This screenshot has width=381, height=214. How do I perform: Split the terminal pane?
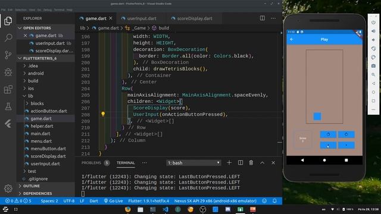pos(241,163)
